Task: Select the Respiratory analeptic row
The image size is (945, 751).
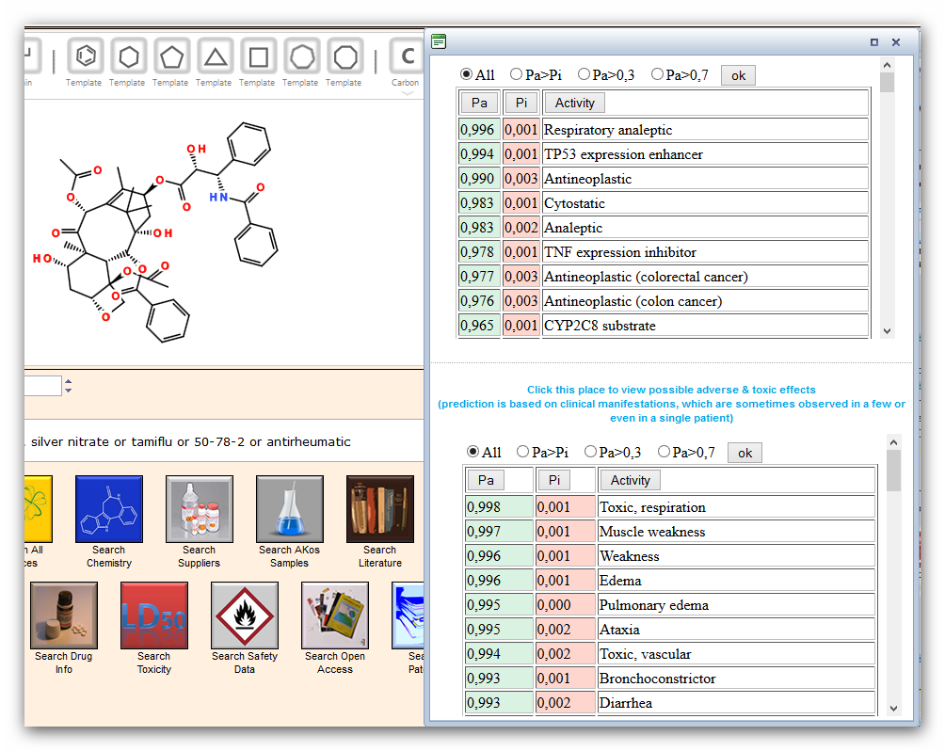Action: click(663, 130)
